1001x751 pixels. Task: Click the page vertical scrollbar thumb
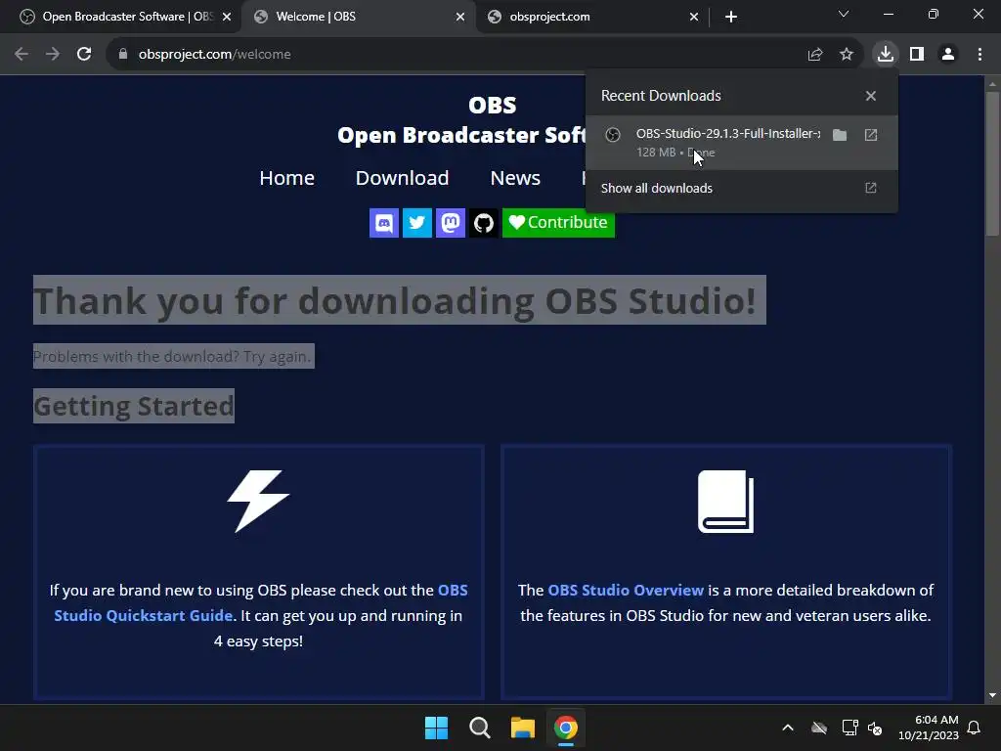pyautogui.click(x=992, y=164)
